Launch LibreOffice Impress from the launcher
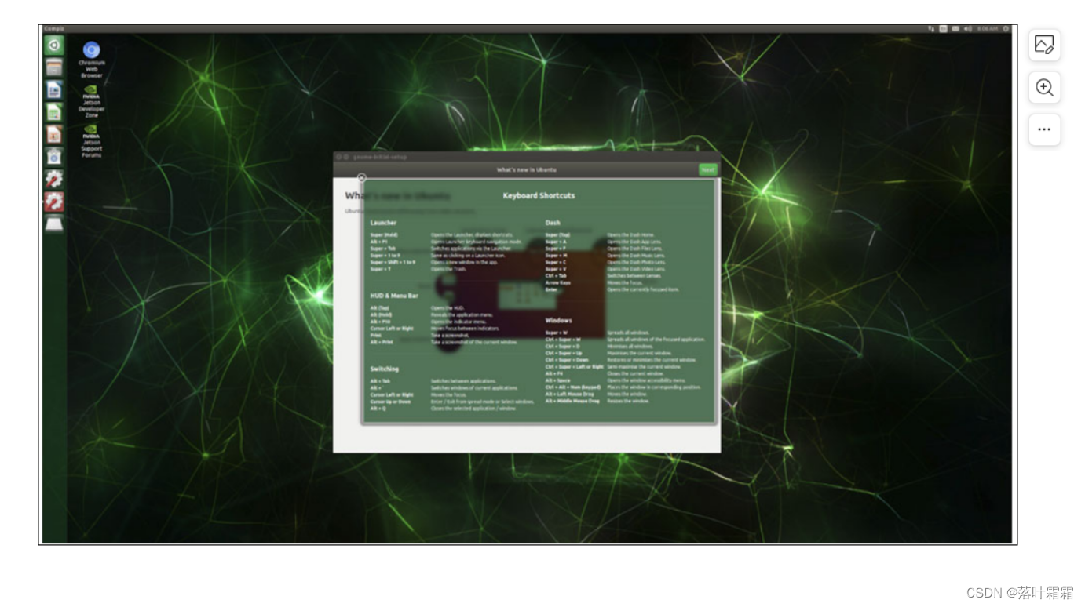 pos(53,134)
